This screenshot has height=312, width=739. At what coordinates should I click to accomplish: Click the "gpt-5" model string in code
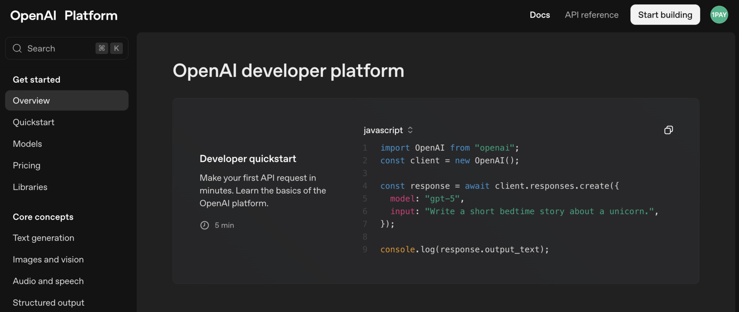pos(442,199)
